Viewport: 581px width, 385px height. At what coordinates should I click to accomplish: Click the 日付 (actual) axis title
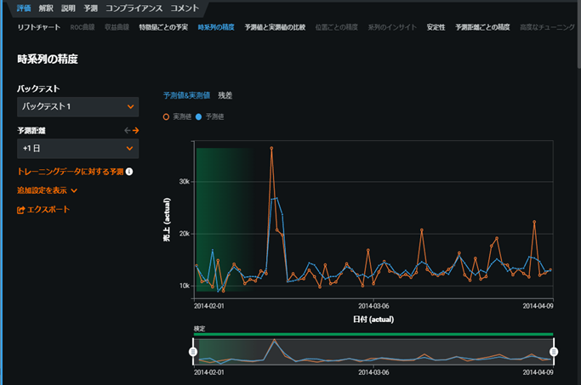373,319
